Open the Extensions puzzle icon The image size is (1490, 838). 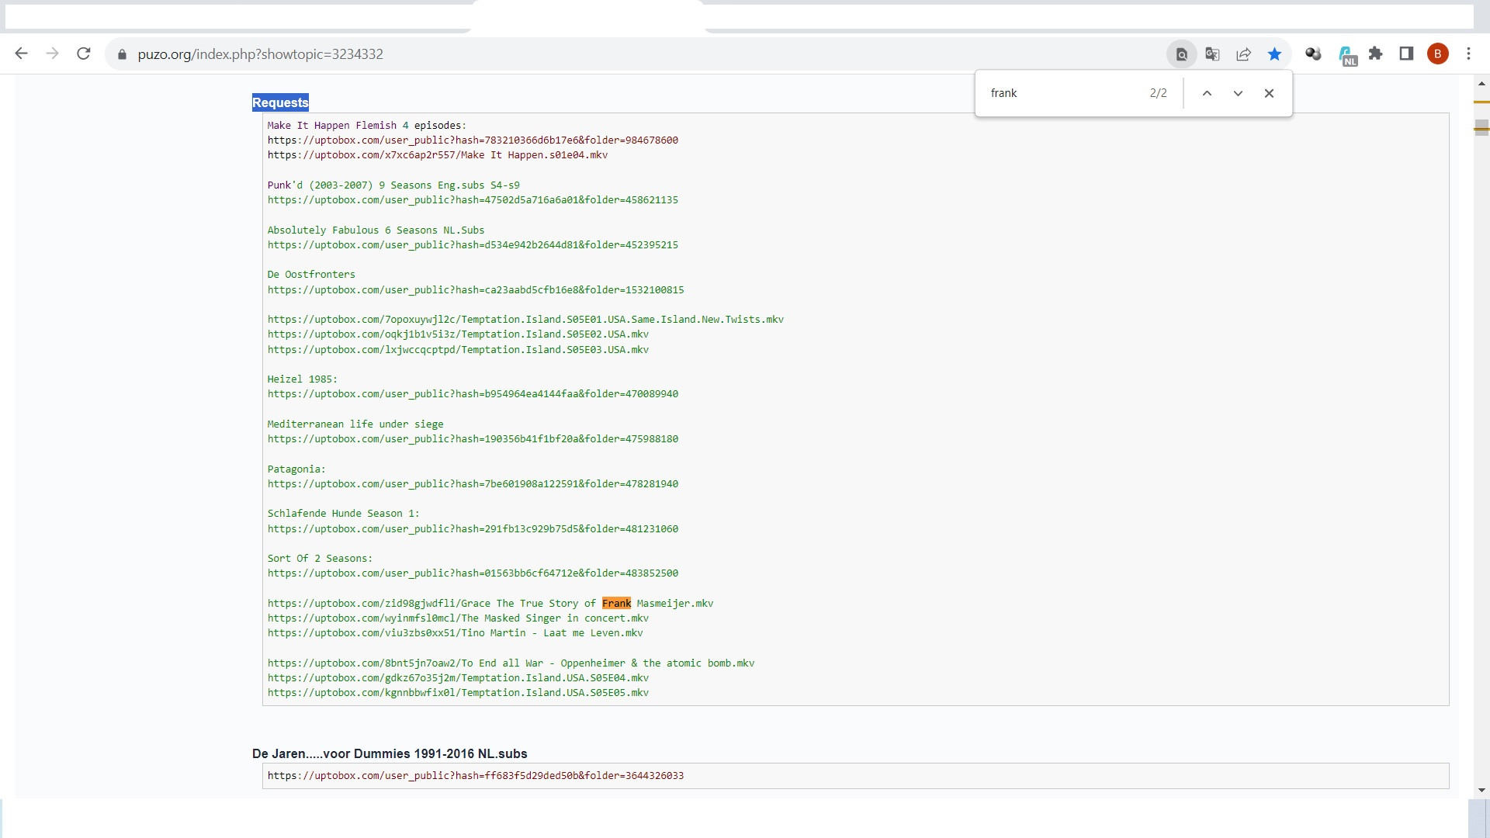1375,54
